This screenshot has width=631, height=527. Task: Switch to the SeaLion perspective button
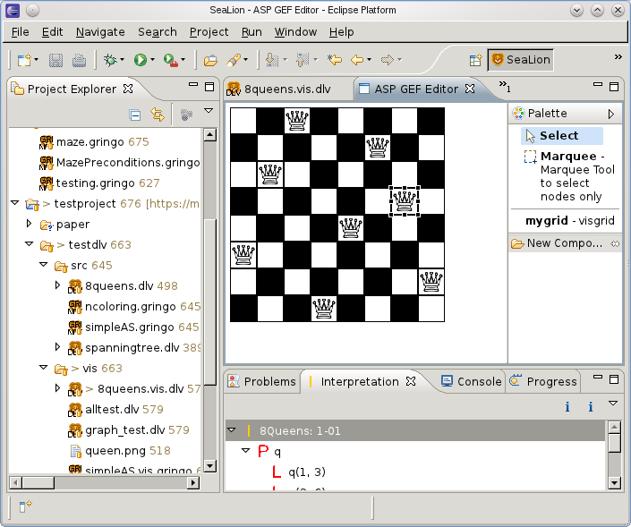[x=520, y=61]
